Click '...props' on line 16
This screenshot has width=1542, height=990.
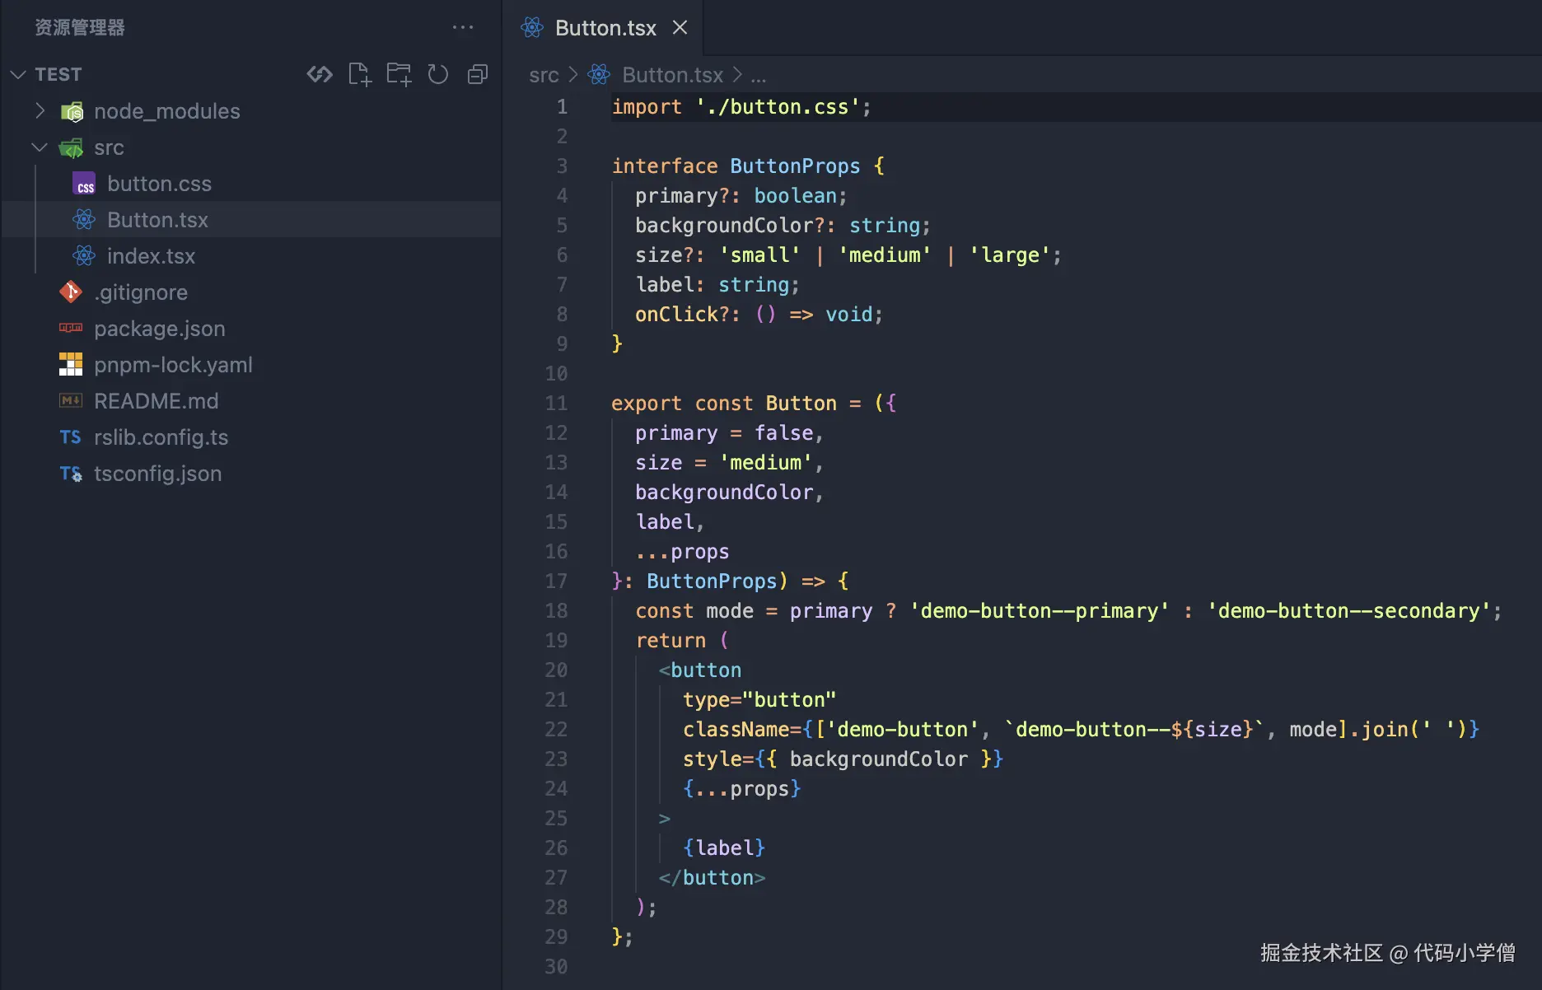(x=682, y=552)
